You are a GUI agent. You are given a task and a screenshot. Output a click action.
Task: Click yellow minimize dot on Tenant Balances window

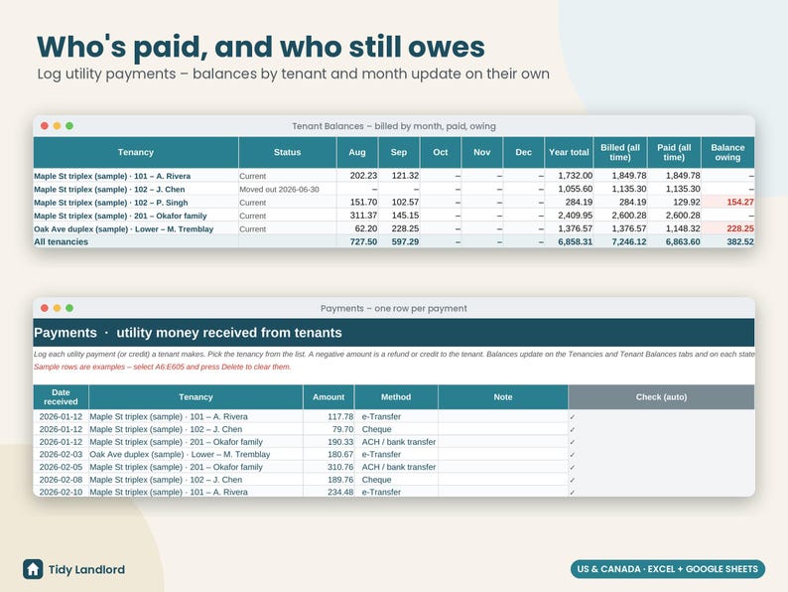tap(57, 126)
